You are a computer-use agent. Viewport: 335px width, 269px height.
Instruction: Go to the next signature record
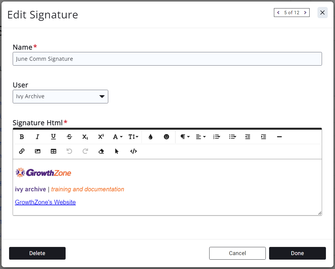pos(305,13)
